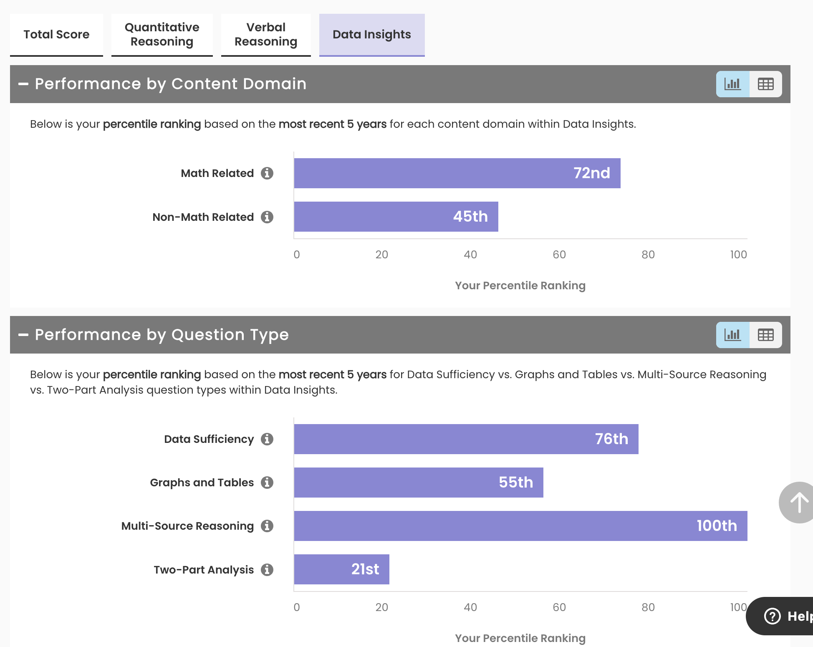Click the 100th percentile Multi-Source Reasoning bar

point(520,526)
